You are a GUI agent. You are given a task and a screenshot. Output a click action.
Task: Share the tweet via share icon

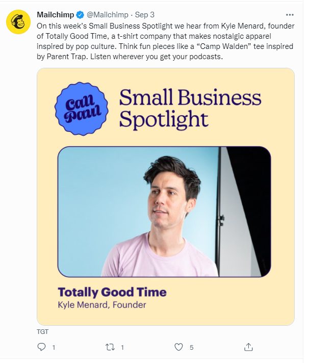click(248, 347)
